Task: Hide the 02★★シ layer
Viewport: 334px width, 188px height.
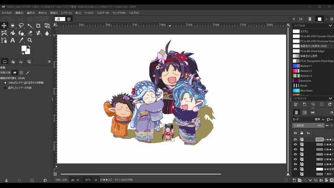Action: pyautogui.click(x=295, y=164)
